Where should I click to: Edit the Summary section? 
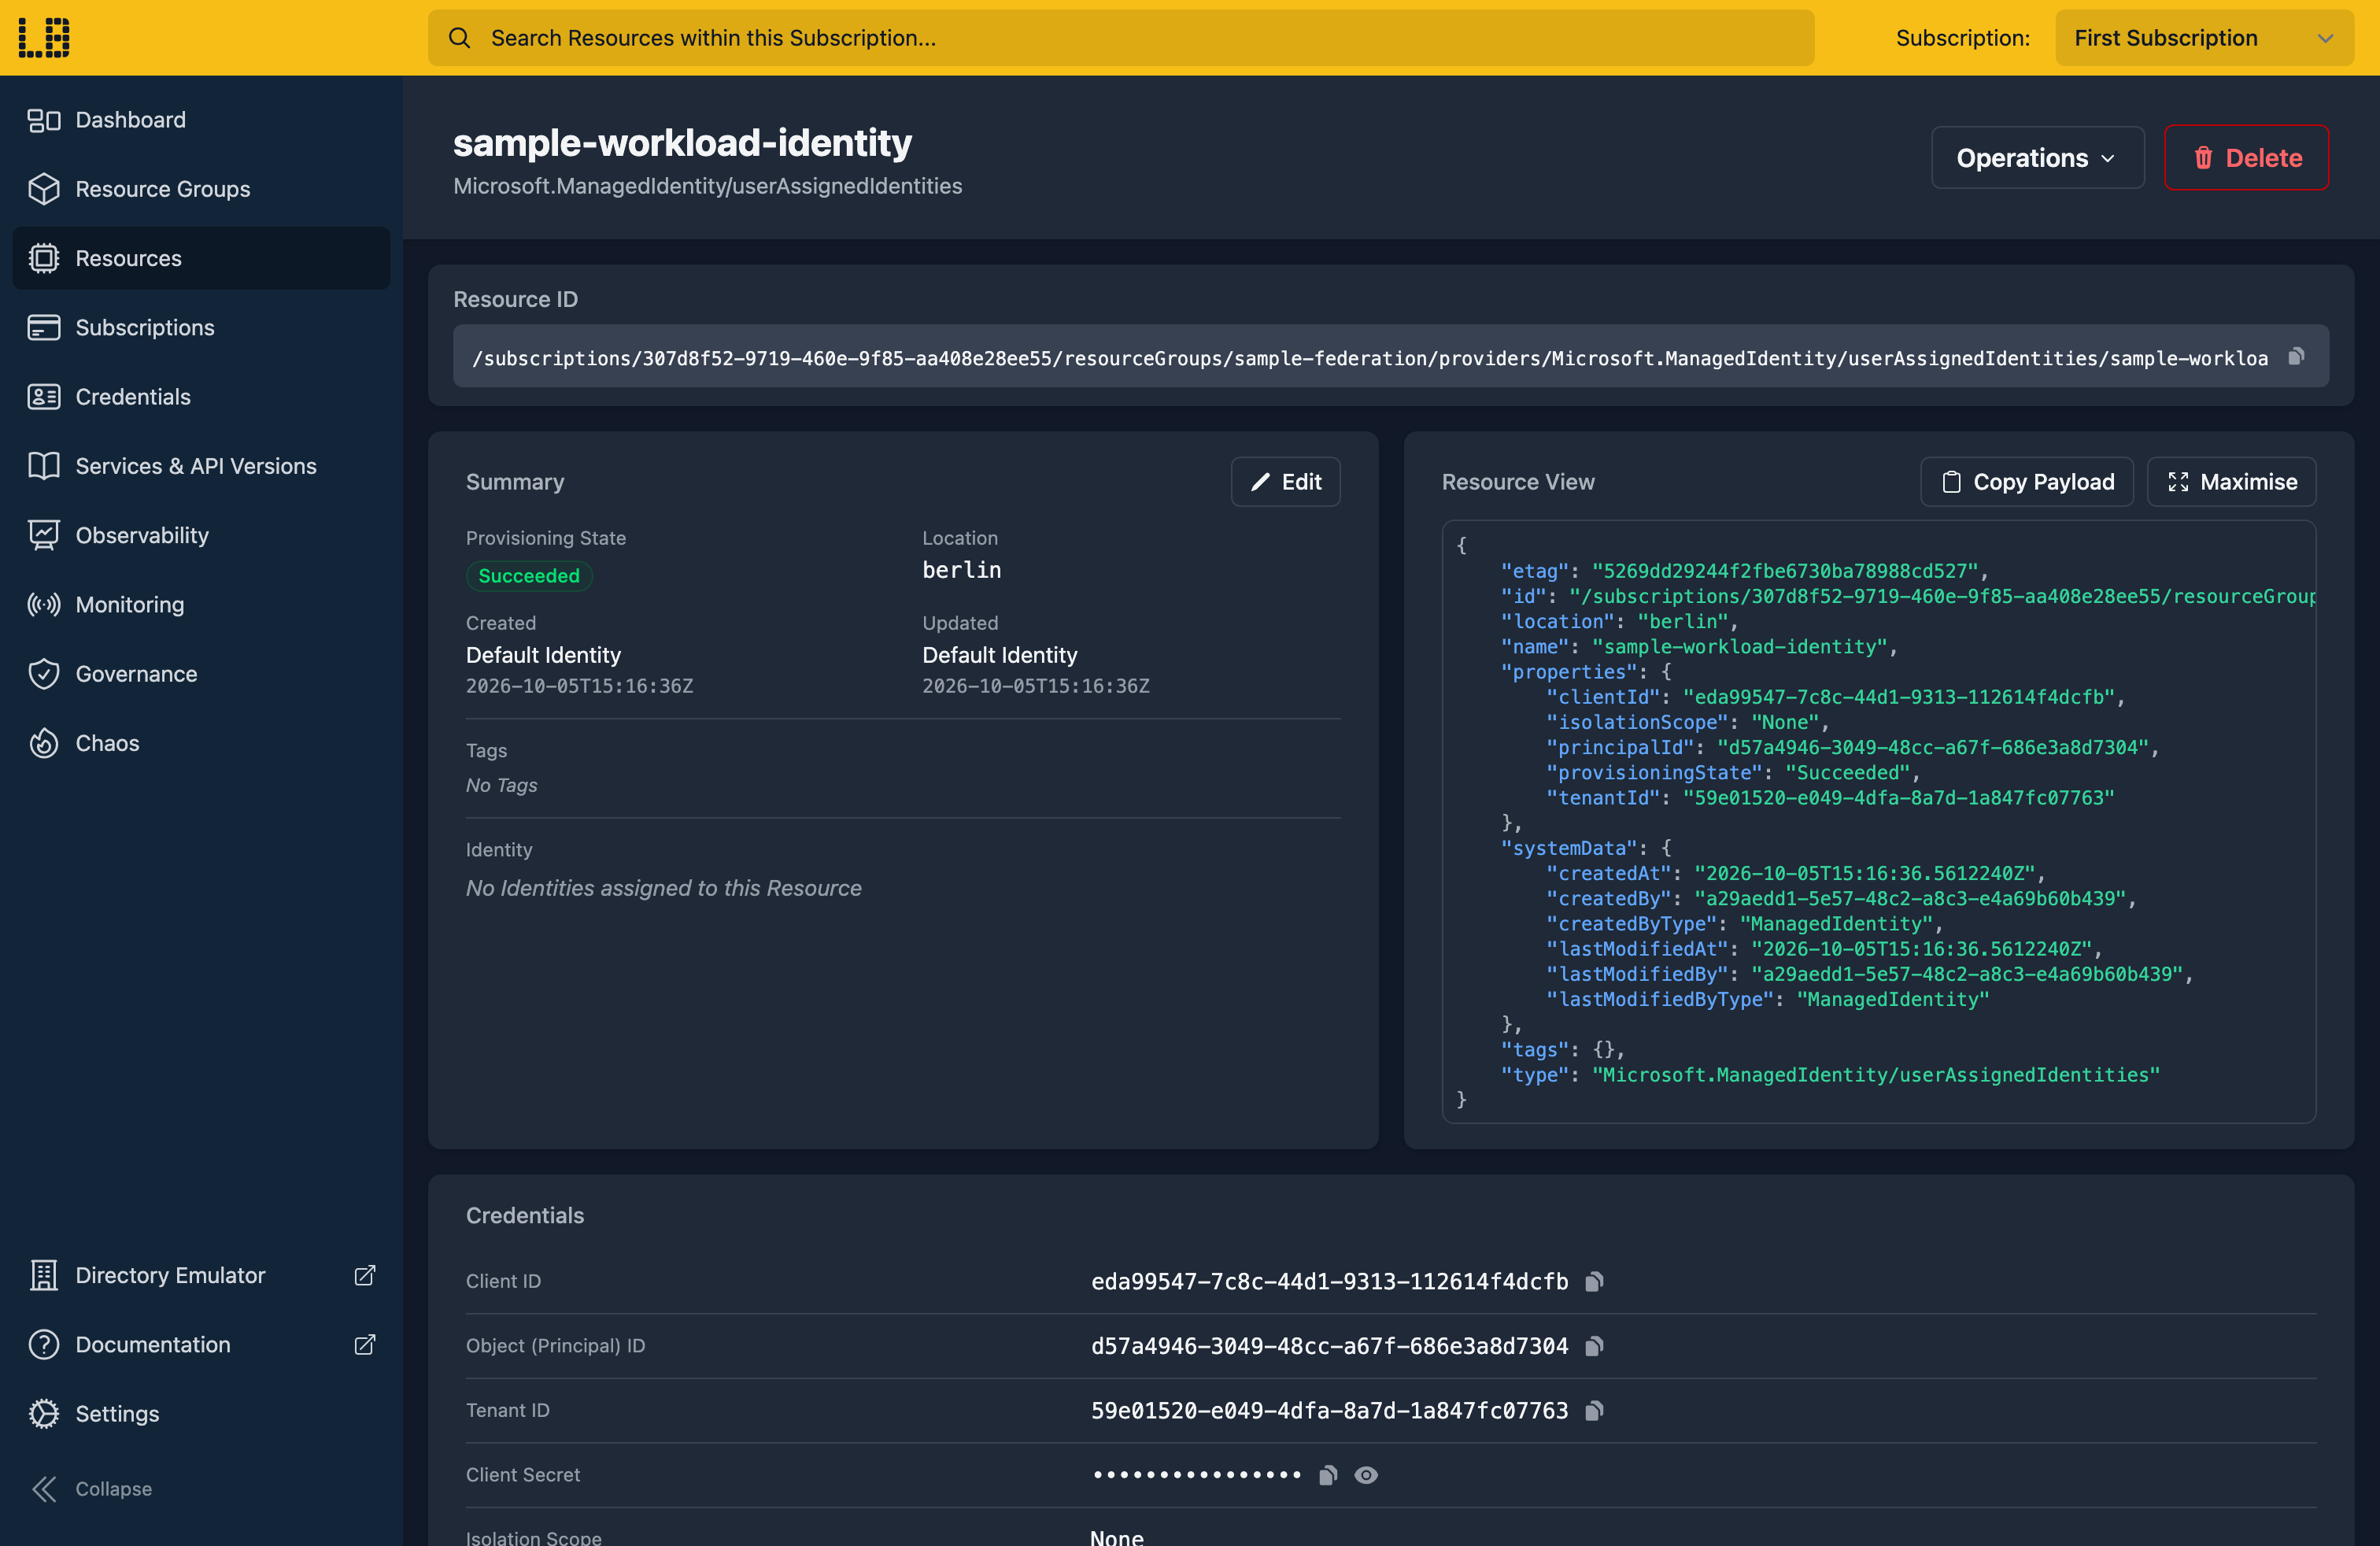(x=1285, y=482)
